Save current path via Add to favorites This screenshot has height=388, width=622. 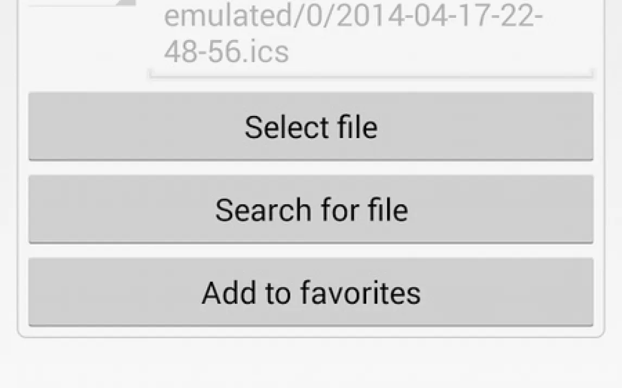(311, 292)
